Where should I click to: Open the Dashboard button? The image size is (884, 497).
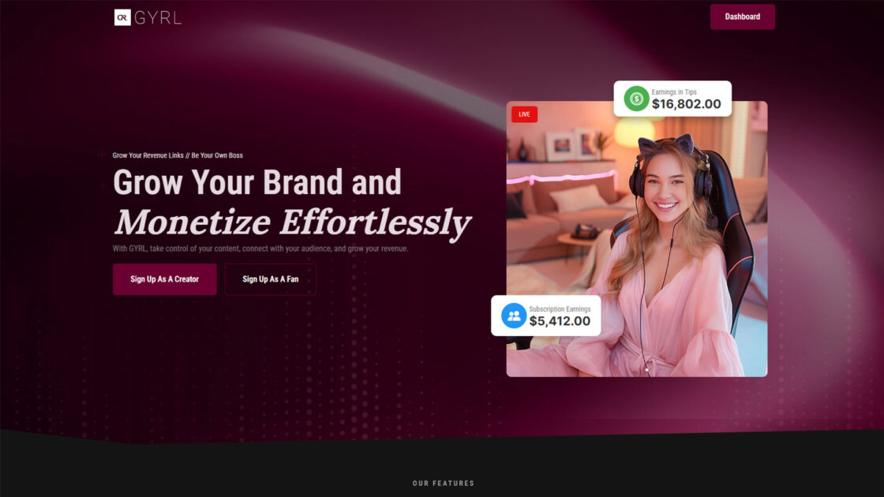coord(743,17)
